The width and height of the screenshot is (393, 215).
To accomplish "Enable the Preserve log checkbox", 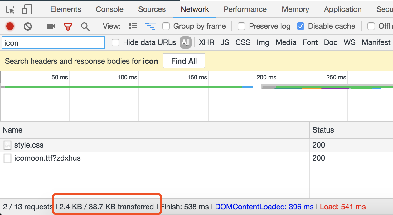I will (x=241, y=26).
